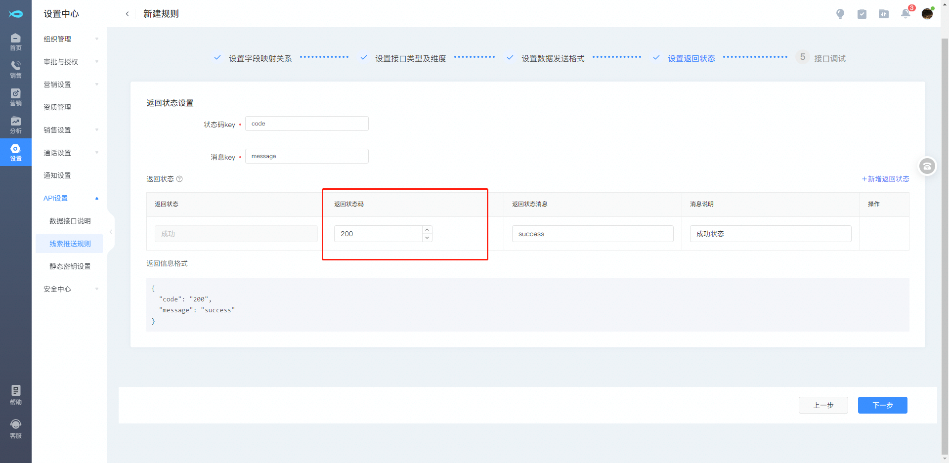Click the notification bell with badge
Viewport: 949px width, 463px height.
(x=906, y=14)
